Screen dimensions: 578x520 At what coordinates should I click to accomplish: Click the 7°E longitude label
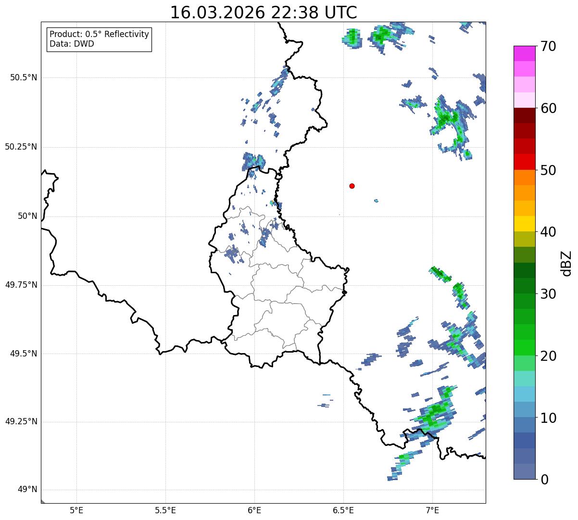[432, 510]
